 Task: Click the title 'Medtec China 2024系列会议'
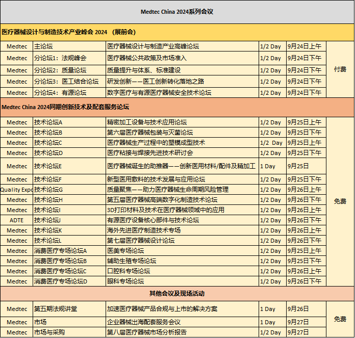177,12
